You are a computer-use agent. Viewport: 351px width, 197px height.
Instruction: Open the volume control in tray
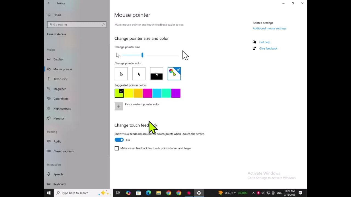pos(263,193)
